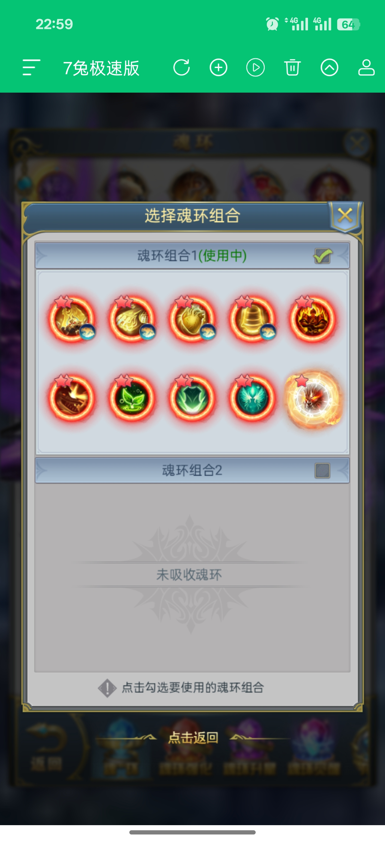This screenshot has width=385, height=842.
Task: Select the green sprout soul ring
Action: (132, 398)
